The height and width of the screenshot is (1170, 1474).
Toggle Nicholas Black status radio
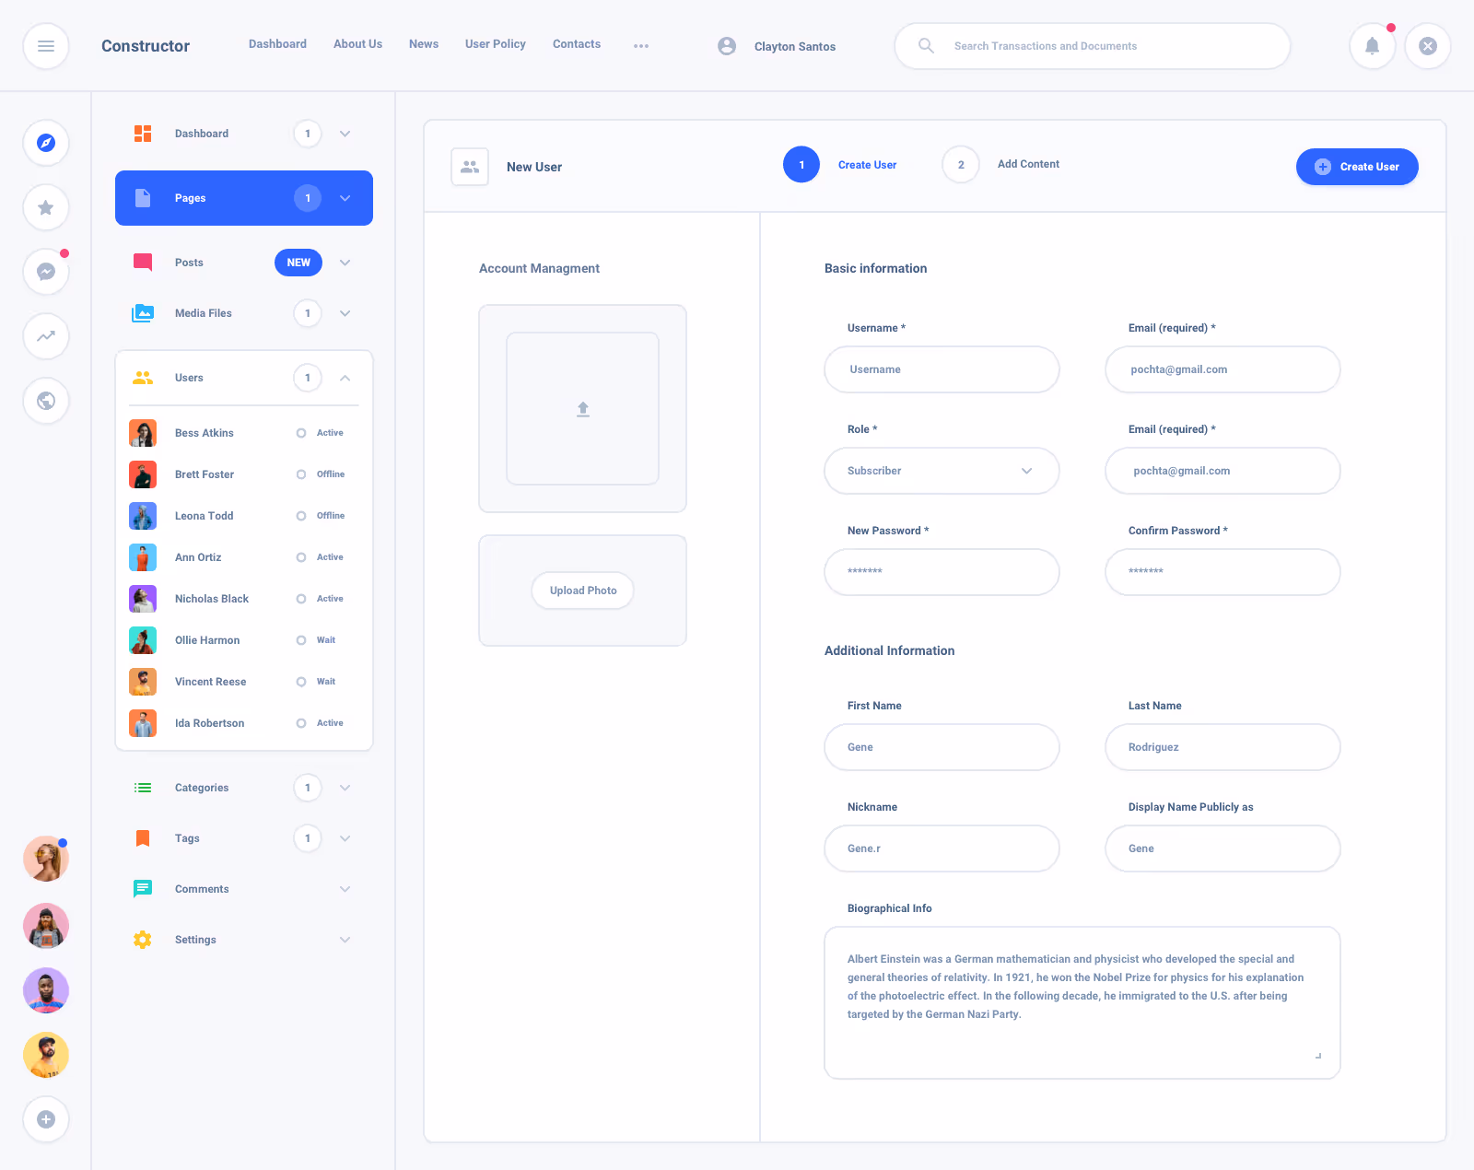301,599
